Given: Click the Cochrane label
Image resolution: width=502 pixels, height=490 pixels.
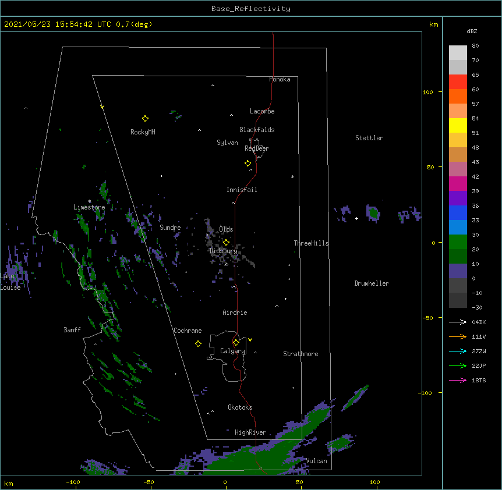Looking at the screenshot, I should [188, 331].
